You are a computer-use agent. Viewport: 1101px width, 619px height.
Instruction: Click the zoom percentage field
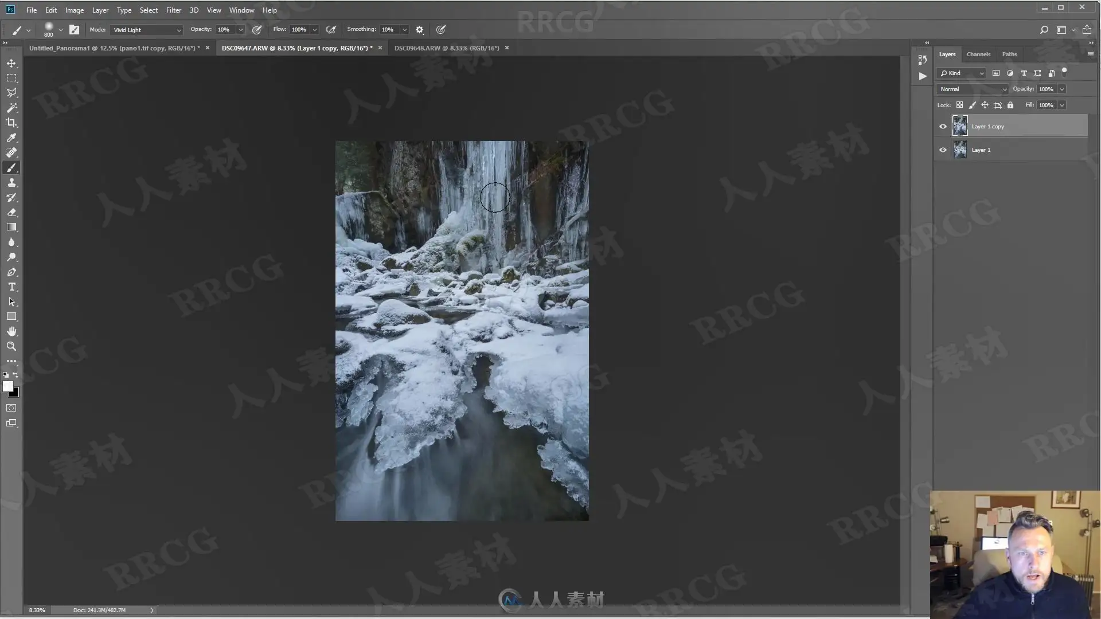[x=37, y=610]
